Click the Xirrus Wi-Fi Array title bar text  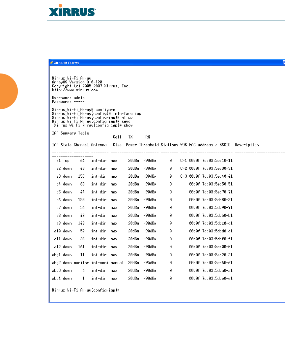click(67, 63)
